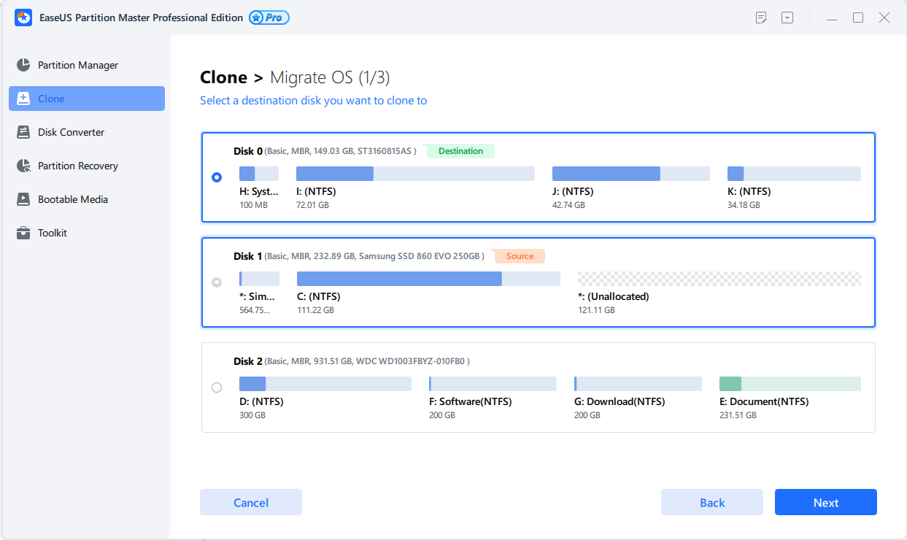The height and width of the screenshot is (540, 907).
Task: Open the task list icon in title bar
Action: (762, 18)
